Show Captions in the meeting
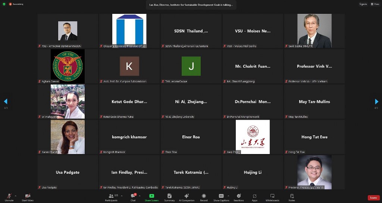 [x=221, y=197]
